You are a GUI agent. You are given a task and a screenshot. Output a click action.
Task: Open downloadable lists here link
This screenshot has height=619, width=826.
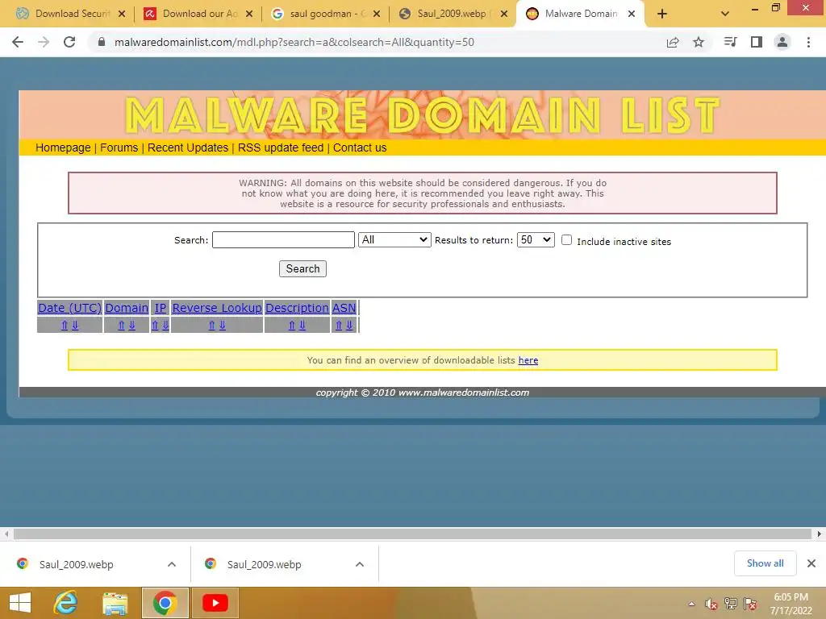coord(528,360)
